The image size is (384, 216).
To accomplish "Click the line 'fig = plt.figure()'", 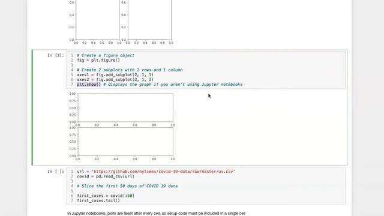I will (98, 60).
